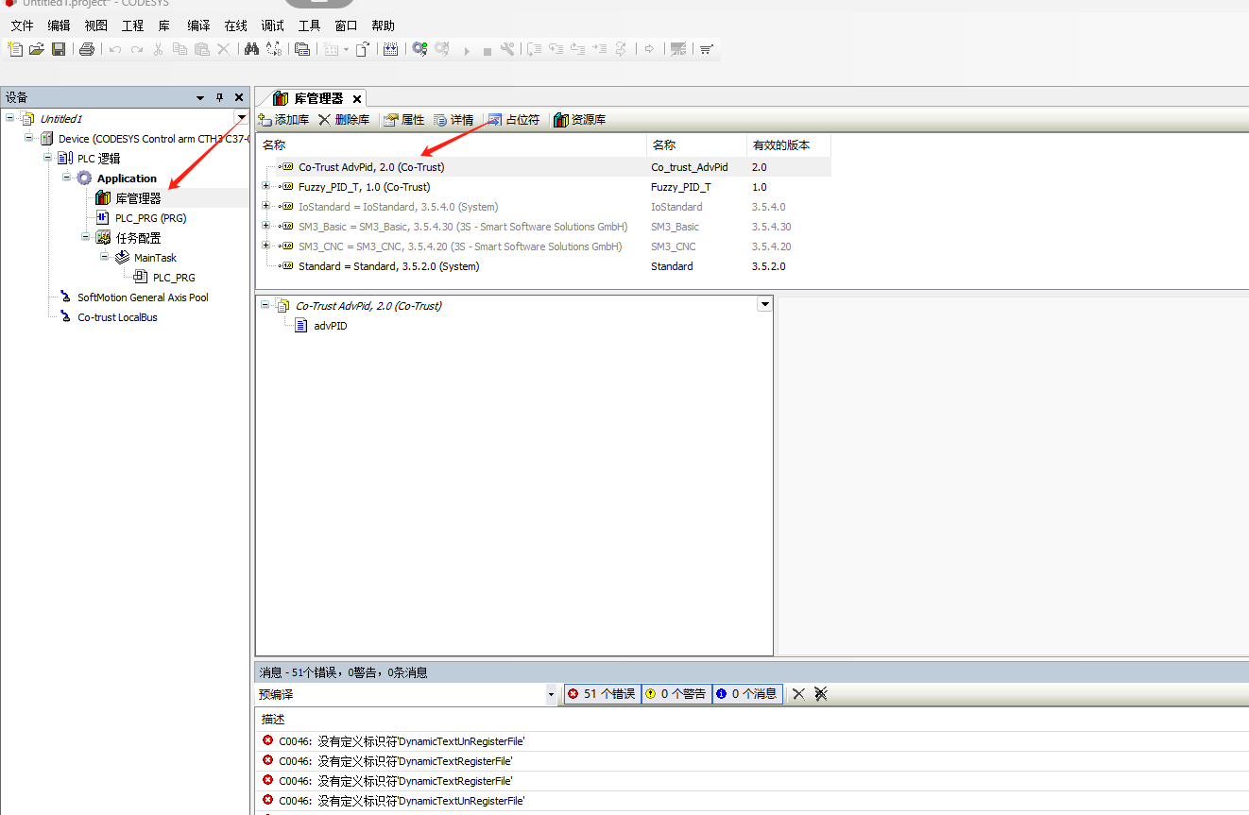Image resolution: width=1249 pixels, height=815 pixels.
Task: Click the Step Out debug icon
Action: [577, 49]
